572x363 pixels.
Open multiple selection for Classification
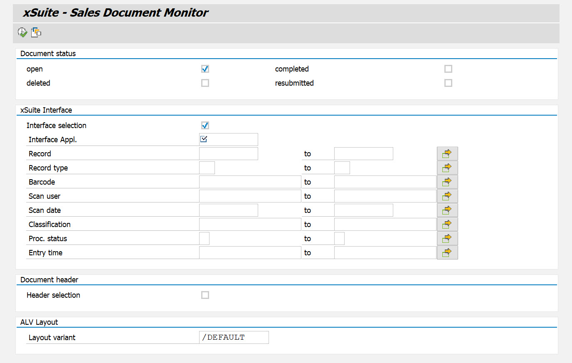pos(447,224)
